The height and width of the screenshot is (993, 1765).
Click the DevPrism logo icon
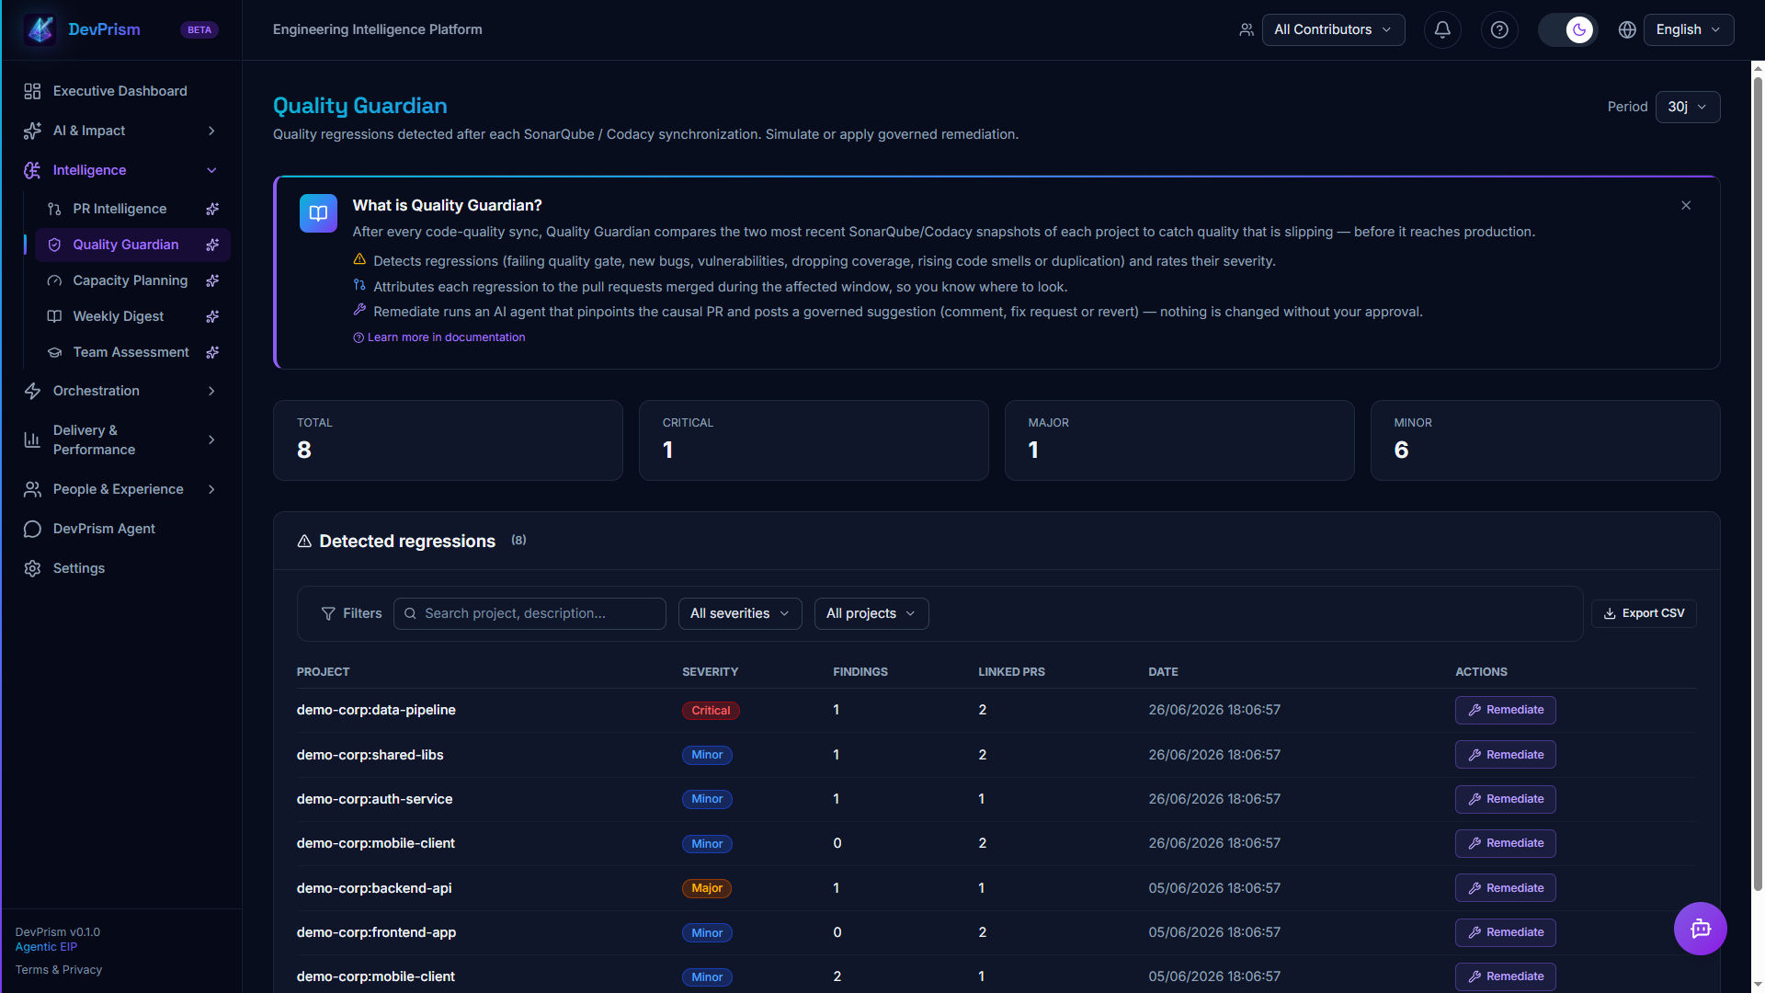[x=40, y=29]
